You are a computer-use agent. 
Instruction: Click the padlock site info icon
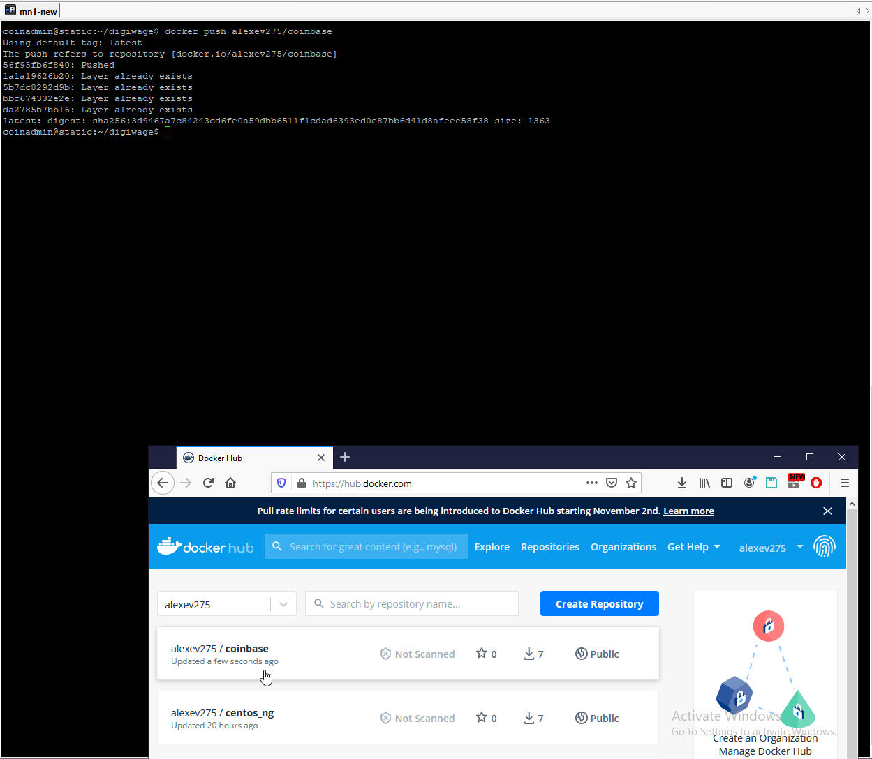pos(302,483)
